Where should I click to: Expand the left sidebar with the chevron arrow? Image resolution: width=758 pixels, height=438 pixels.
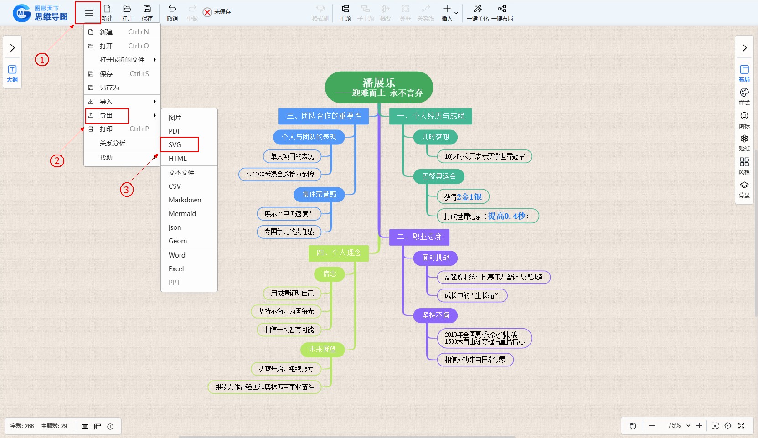coord(12,48)
